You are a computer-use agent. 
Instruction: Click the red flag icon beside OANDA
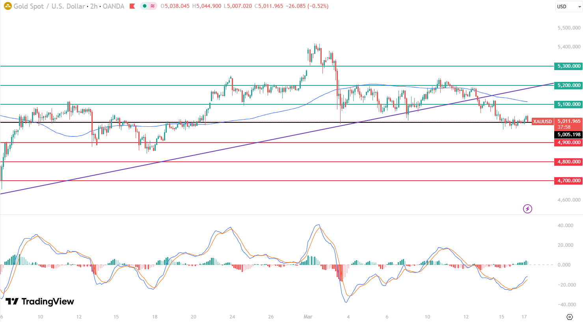(x=132, y=6)
